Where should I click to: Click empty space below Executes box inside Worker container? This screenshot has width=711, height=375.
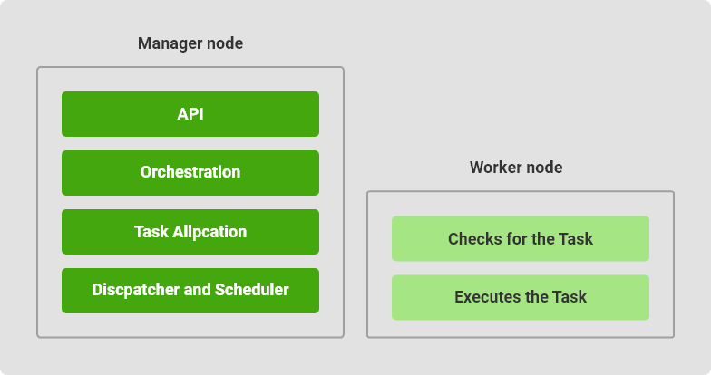pos(521,328)
